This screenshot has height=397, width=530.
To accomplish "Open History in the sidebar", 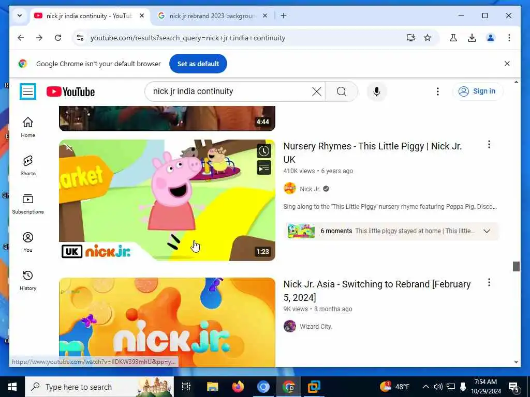I will point(28,280).
